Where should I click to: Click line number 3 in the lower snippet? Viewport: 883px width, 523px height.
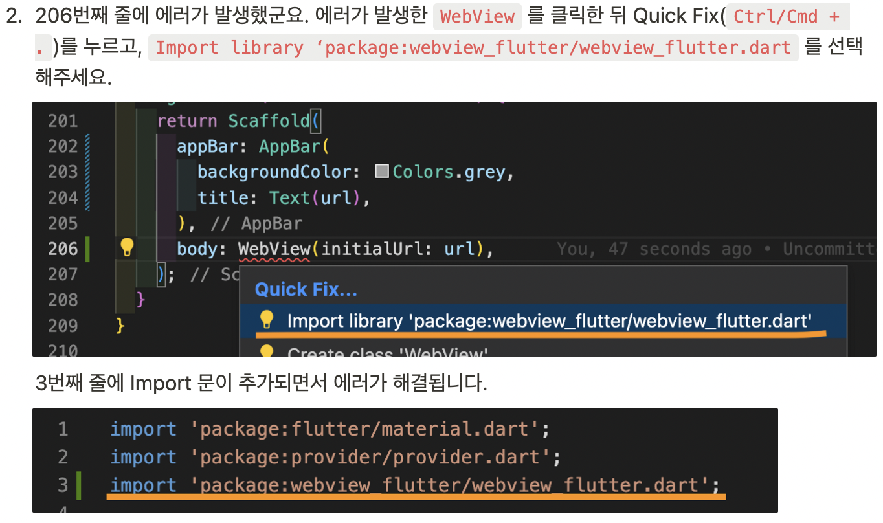click(x=63, y=485)
